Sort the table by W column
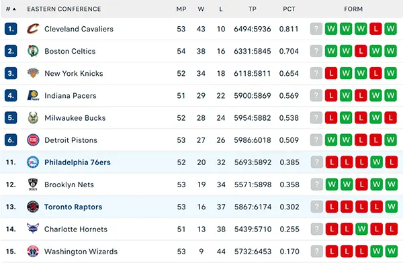The width and height of the screenshot is (403, 263). click(201, 9)
